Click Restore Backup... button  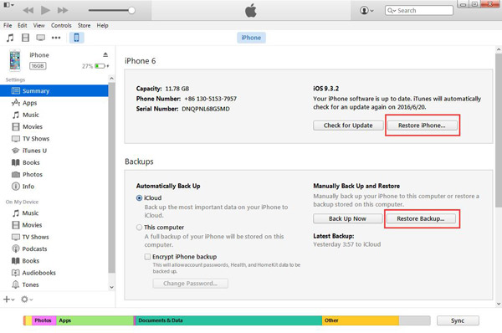(x=421, y=218)
